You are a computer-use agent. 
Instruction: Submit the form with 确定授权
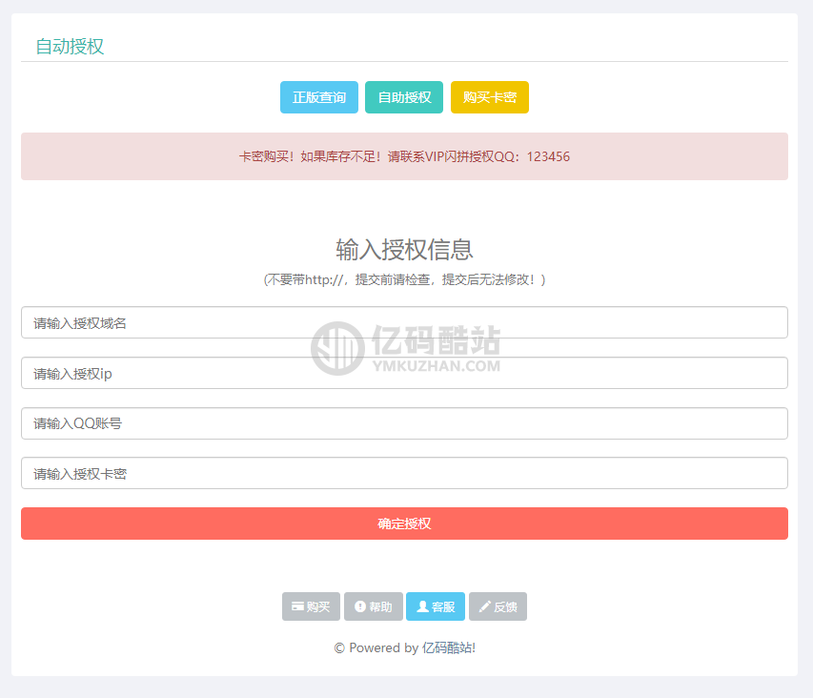(404, 523)
